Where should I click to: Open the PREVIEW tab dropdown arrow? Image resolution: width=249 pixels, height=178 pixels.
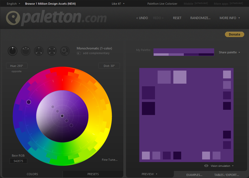[157, 174]
